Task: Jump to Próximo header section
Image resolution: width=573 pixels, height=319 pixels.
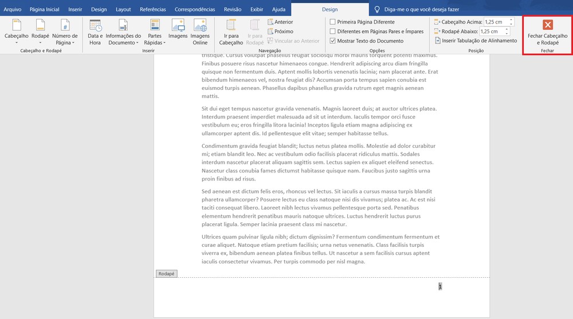Action: pyautogui.click(x=280, y=31)
